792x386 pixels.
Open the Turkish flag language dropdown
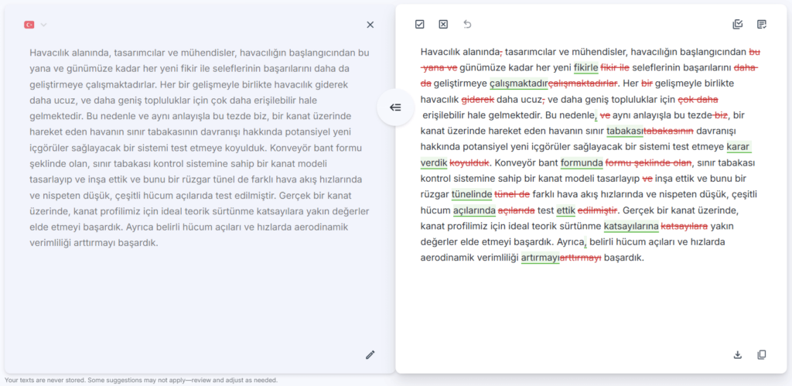tap(30, 25)
